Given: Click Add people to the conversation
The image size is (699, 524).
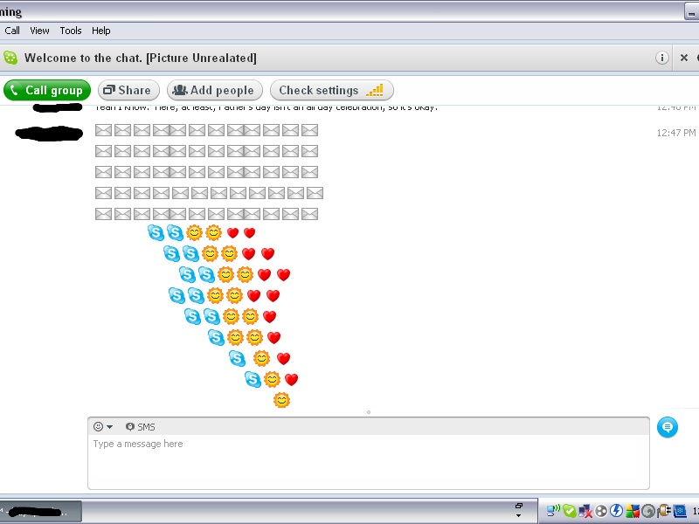Looking at the screenshot, I should coord(215,91).
